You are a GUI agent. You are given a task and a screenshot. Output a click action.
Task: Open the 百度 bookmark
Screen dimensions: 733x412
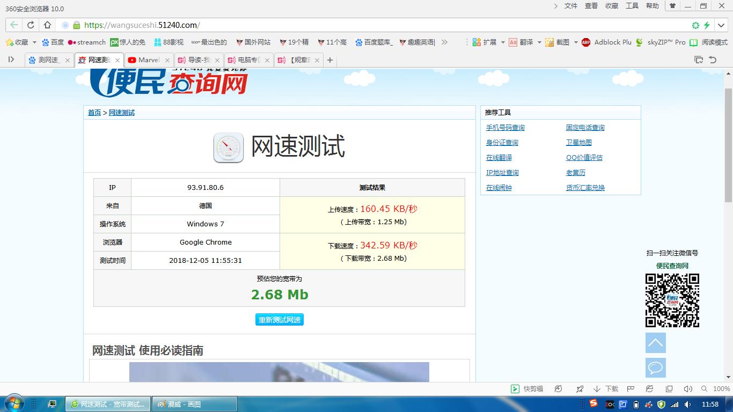pyautogui.click(x=53, y=42)
